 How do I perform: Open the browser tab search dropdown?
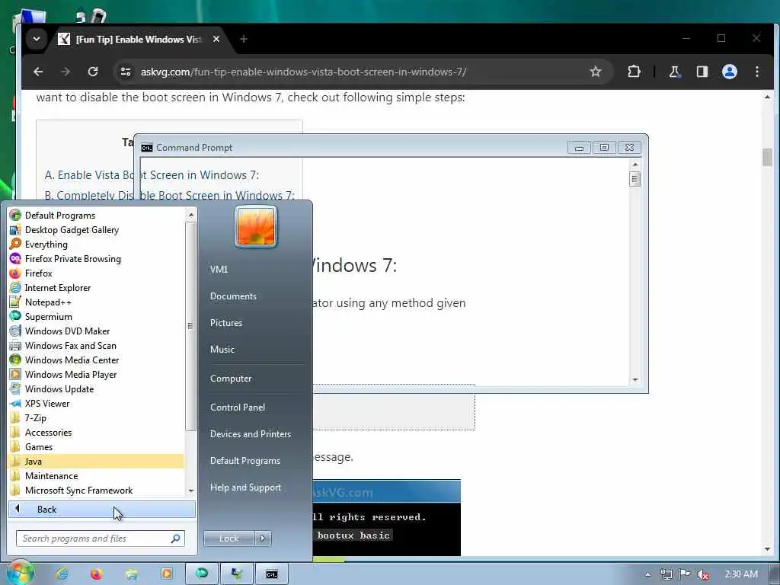(x=37, y=39)
